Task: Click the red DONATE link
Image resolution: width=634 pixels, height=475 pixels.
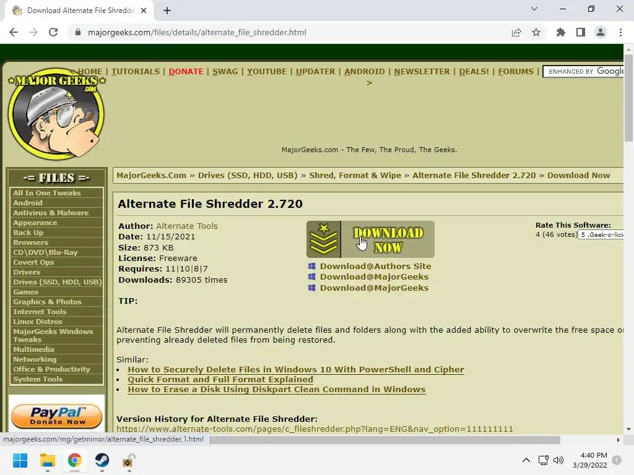Action: click(186, 72)
